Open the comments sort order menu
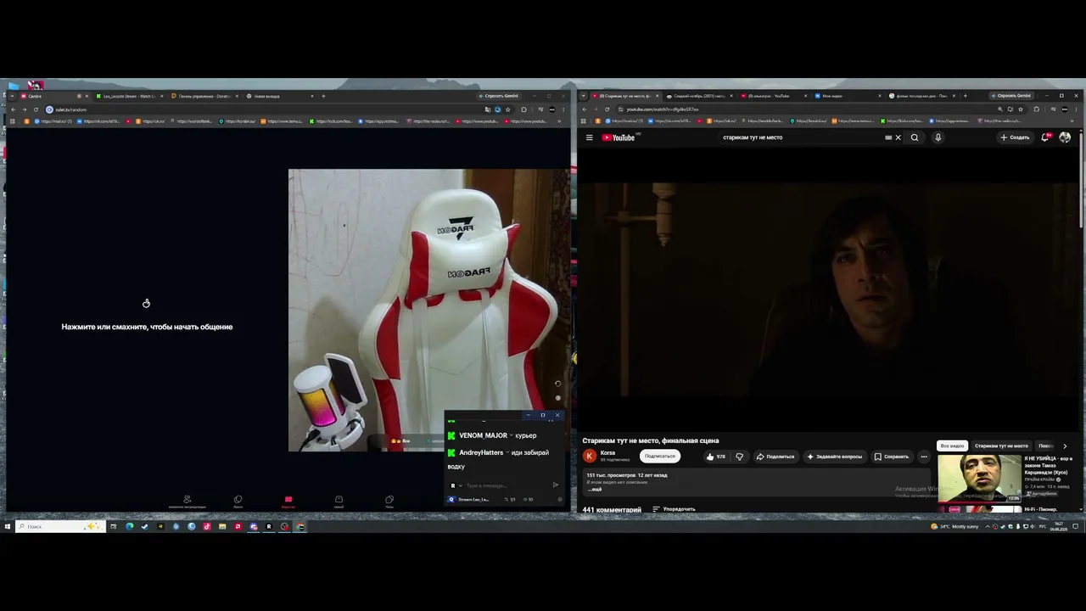This screenshot has width=1086, height=611. pyautogui.click(x=675, y=509)
